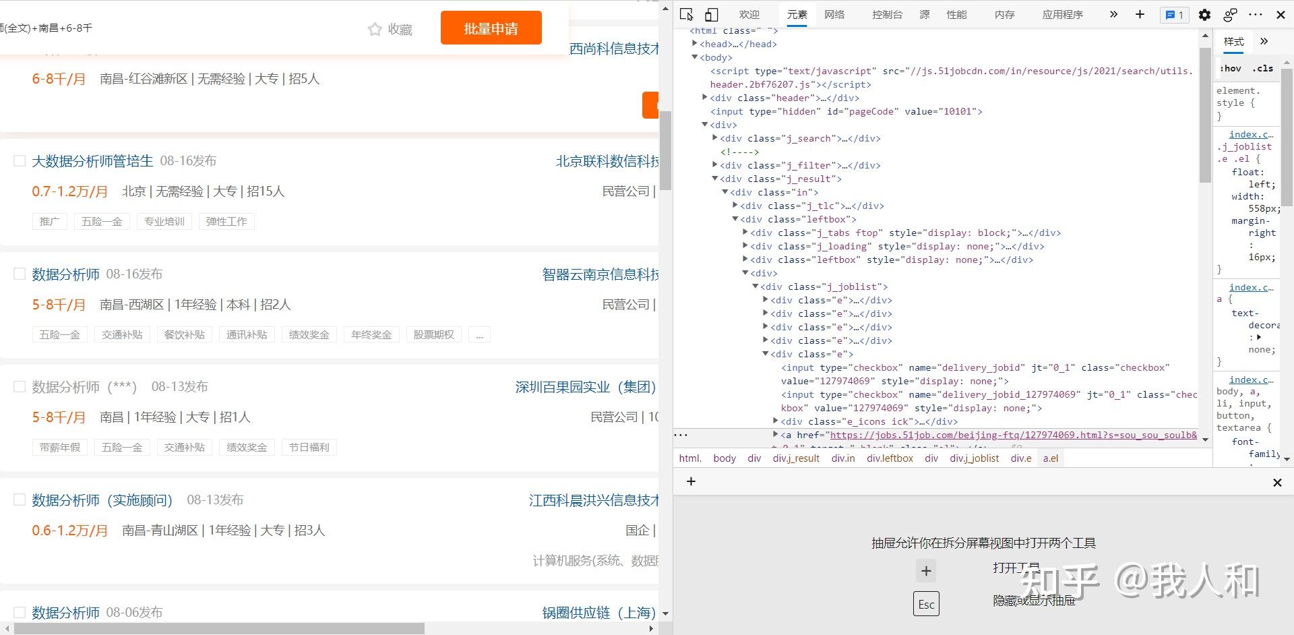This screenshot has width=1294, height=635.
Task: Close the drawer panel
Action: click(1277, 483)
